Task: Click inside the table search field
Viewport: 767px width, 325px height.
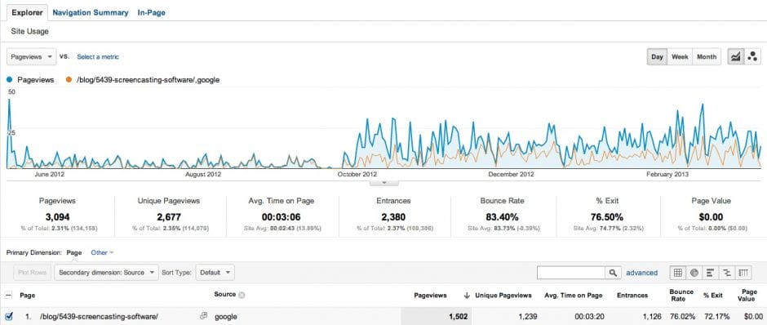Action: pyautogui.click(x=571, y=273)
